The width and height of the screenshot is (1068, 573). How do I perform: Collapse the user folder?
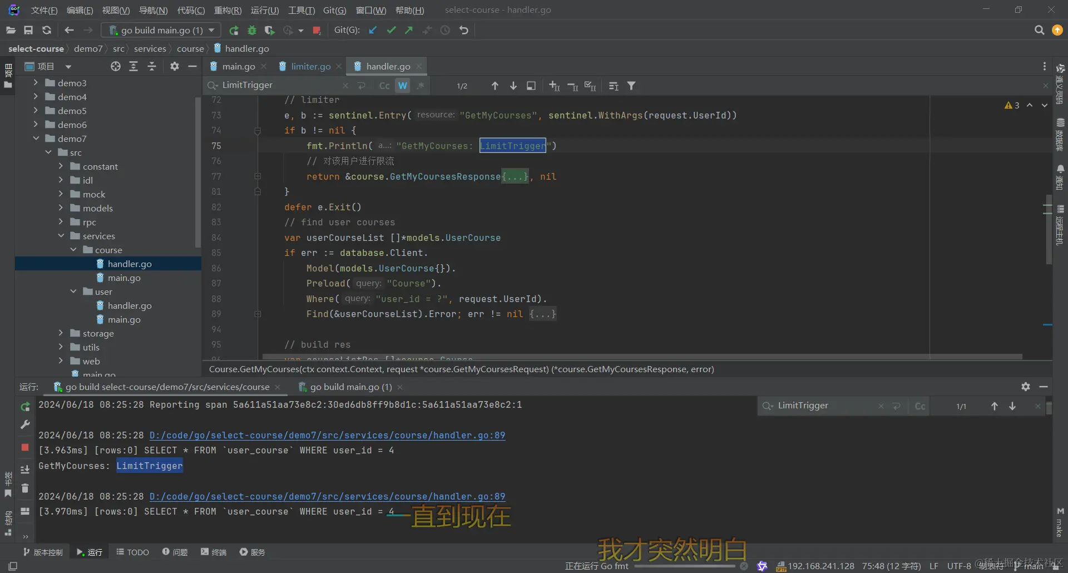coord(73,291)
